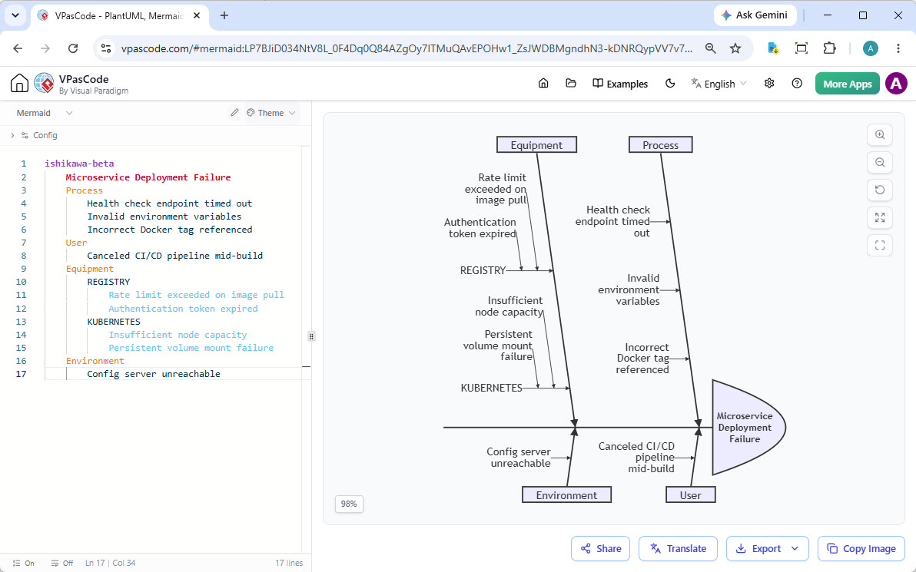916x572 pixels.
Task: Open the folder icon in top navigation
Action: coord(571,84)
